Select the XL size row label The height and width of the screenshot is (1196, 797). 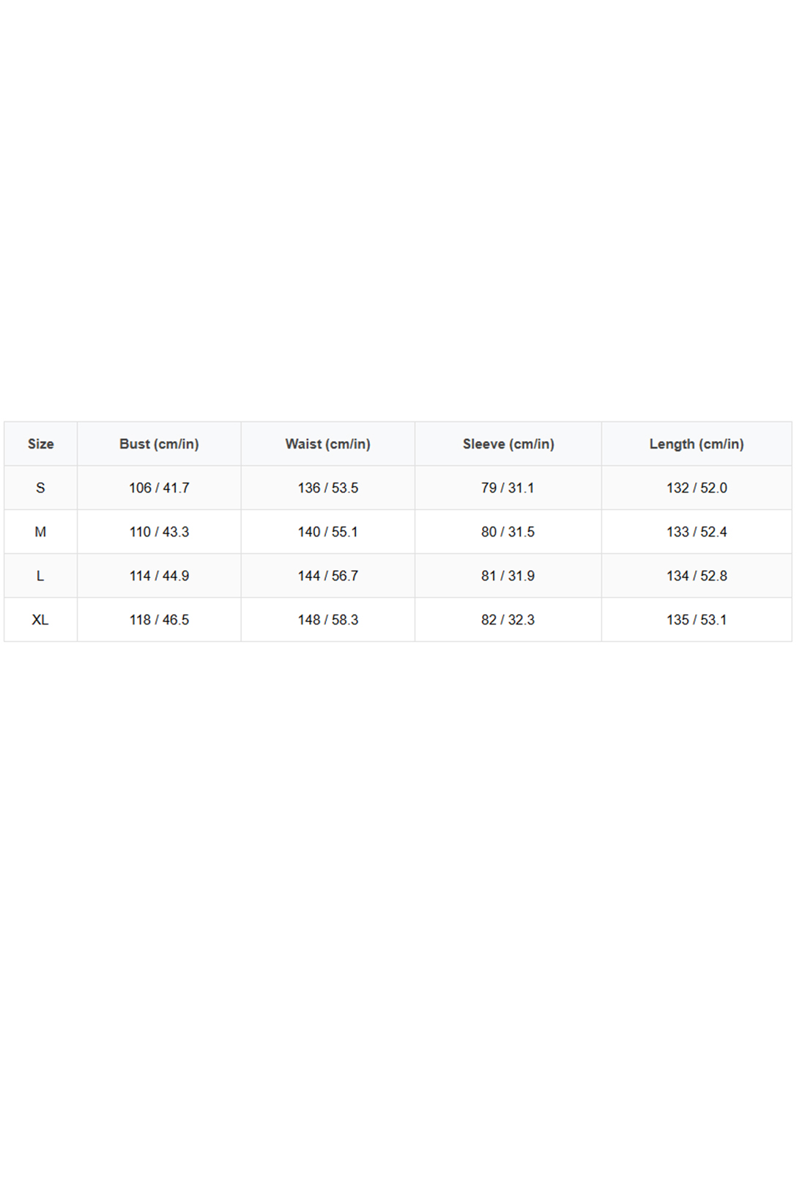(x=40, y=620)
